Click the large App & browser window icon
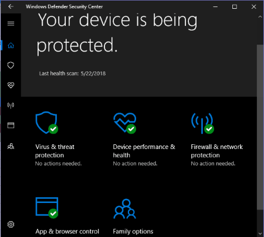 coord(47,208)
